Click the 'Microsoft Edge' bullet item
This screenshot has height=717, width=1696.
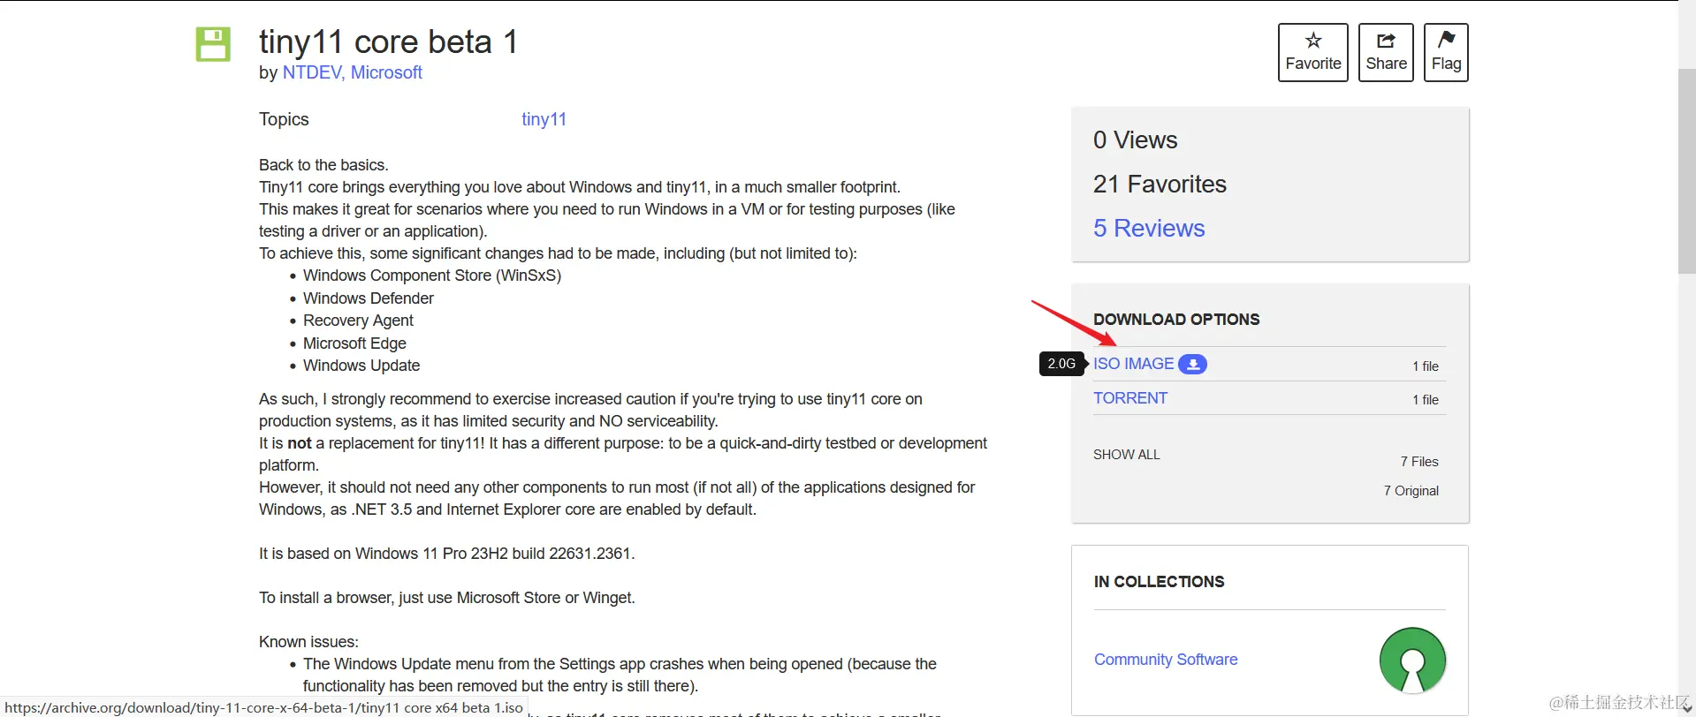pyautogui.click(x=354, y=343)
